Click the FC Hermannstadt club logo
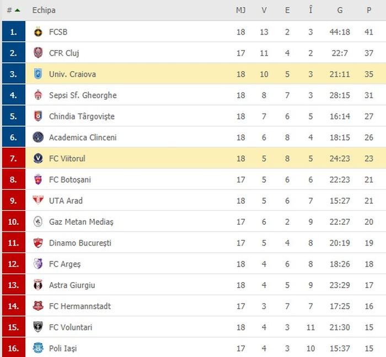386x357 pixels. tap(38, 306)
